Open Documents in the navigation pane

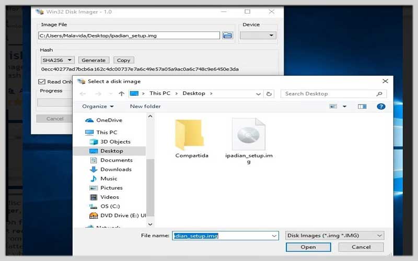[x=111, y=160]
